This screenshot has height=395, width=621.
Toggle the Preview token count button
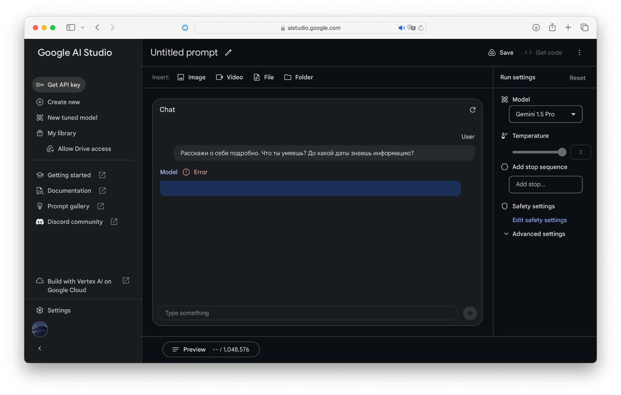tap(211, 349)
